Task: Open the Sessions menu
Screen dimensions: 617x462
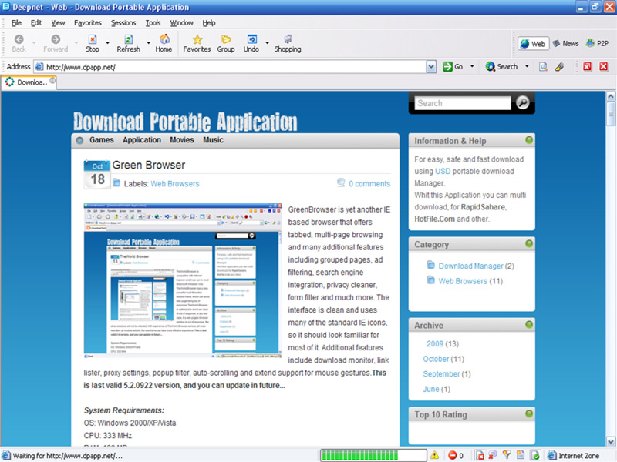Action: (x=123, y=23)
